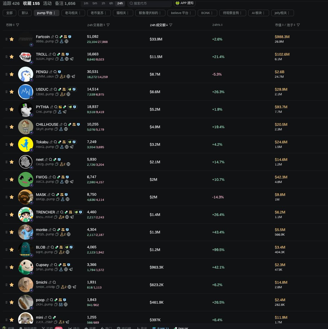Switch to the 1h timeframe tab
The image size is (328, 329).
coord(103,3)
